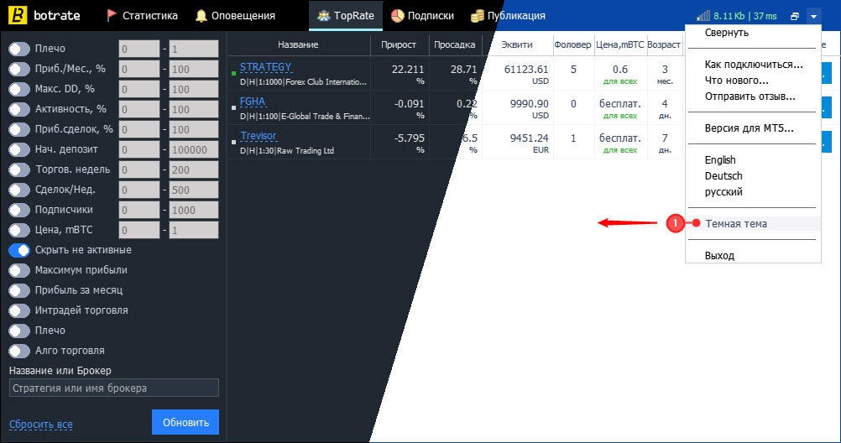Sort by the Эквити column header
The width and height of the screenshot is (841, 443).
(x=517, y=44)
